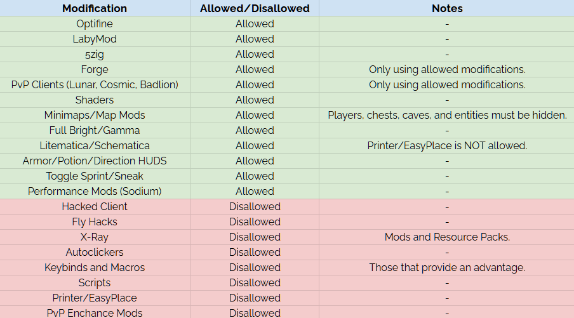The width and height of the screenshot is (574, 318).
Task: Click the Notes column header
Action: point(447,8)
